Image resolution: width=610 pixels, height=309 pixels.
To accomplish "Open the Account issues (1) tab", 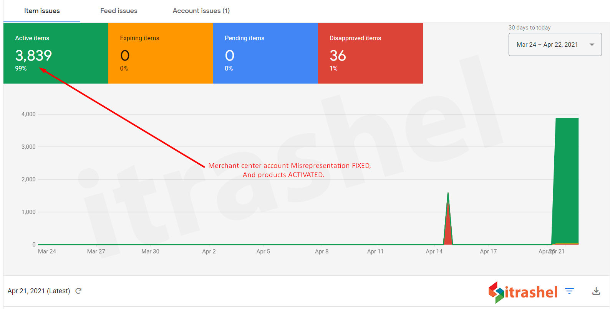I will [201, 11].
